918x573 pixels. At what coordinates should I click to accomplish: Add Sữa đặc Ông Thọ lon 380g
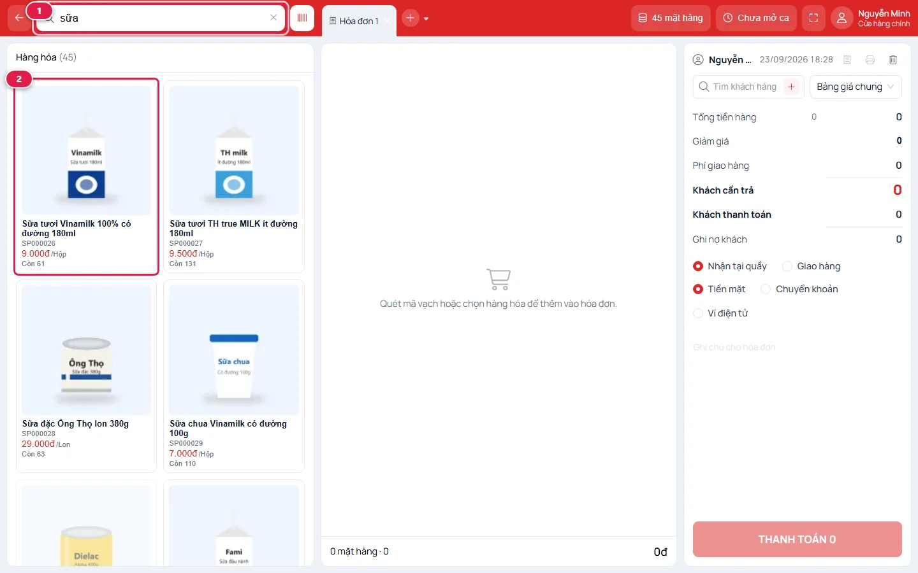tap(86, 376)
